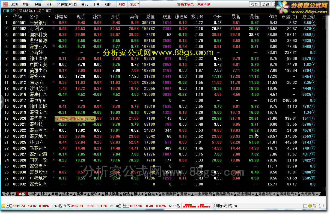Screen dimensions: 330x214
Task: Sort by the 总量 column header
Action: [x=150, y=17]
